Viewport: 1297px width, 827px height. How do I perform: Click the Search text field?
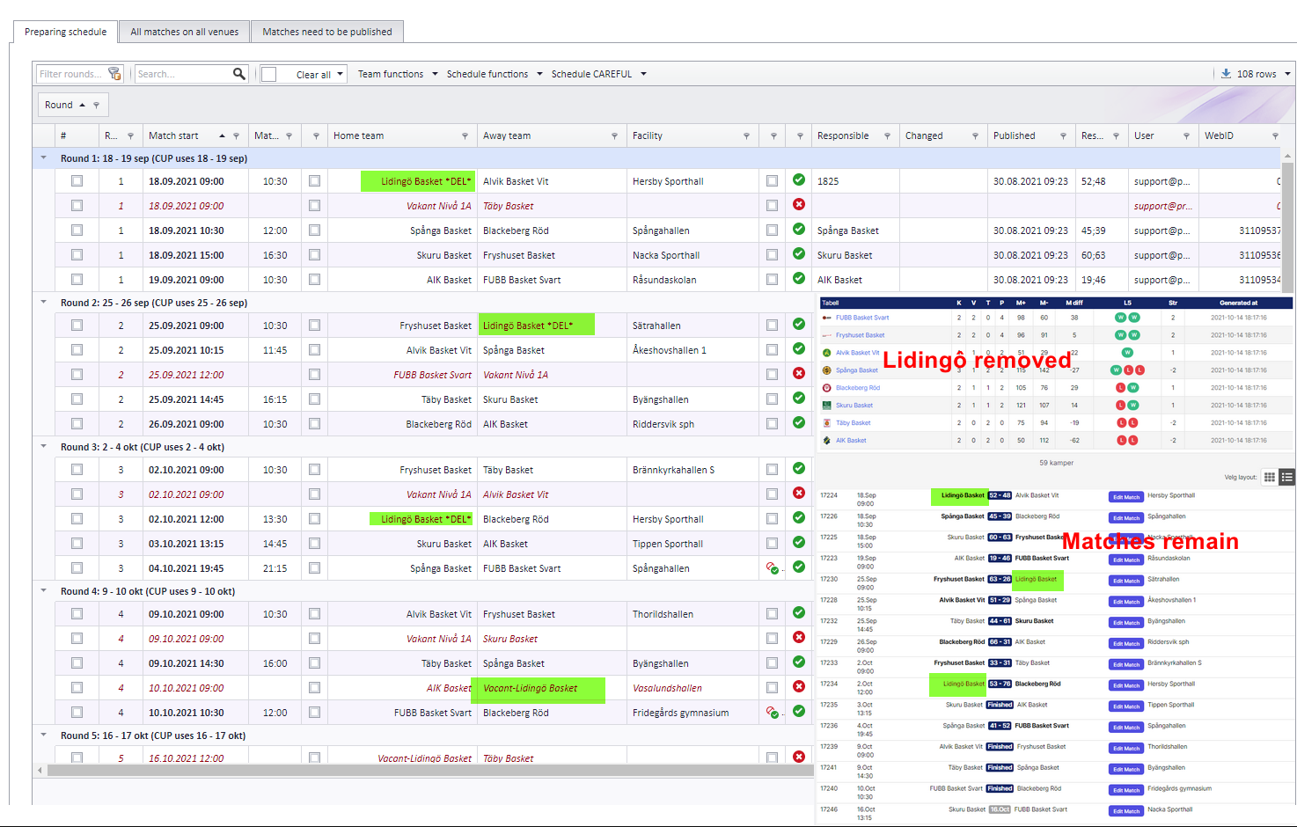pos(183,74)
